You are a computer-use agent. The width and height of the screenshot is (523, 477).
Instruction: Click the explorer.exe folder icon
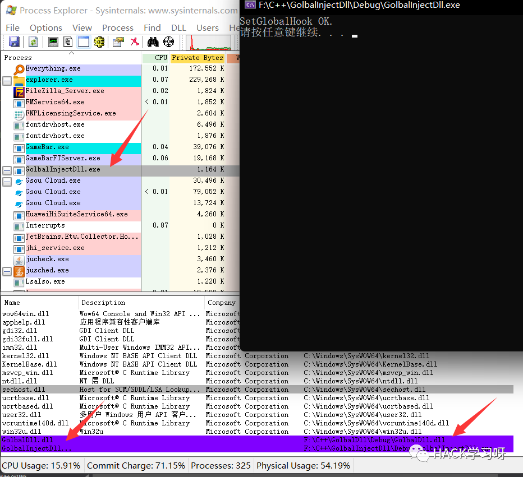point(19,81)
